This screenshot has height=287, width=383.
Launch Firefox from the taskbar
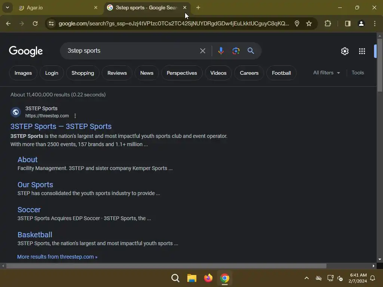pyautogui.click(x=208, y=278)
